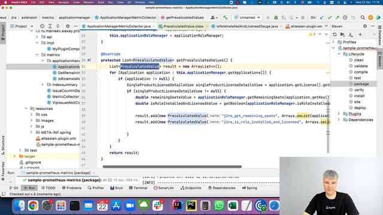Expand the Maven Plugins node
The width and height of the screenshot is (383, 215).
point(339,113)
